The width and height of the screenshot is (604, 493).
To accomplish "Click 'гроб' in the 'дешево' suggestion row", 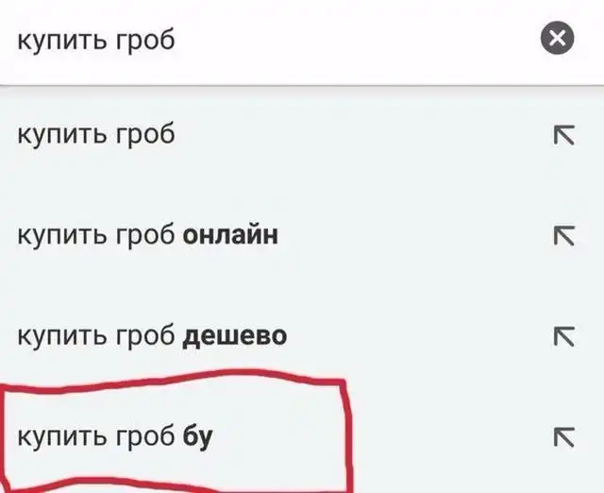I will 145,336.
